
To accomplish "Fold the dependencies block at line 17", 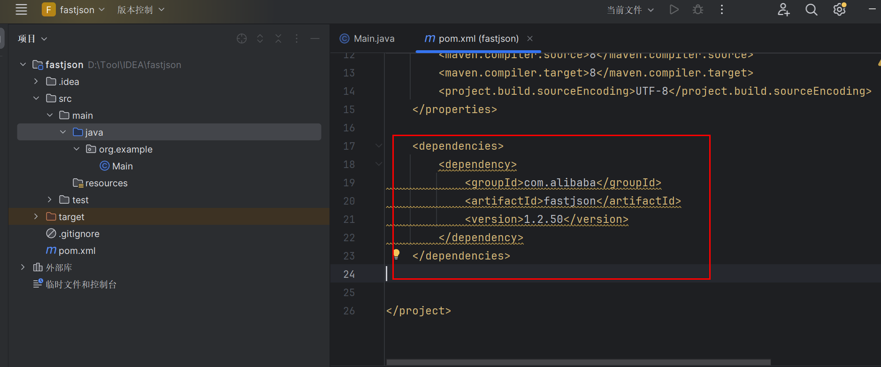I will (379, 146).
